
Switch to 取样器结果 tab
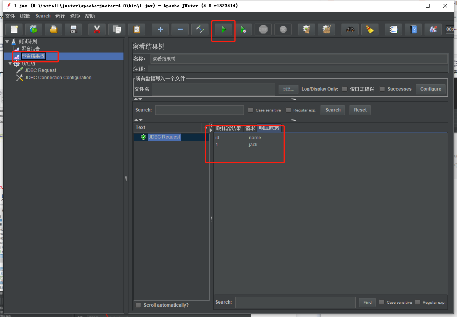coord(229,128)
